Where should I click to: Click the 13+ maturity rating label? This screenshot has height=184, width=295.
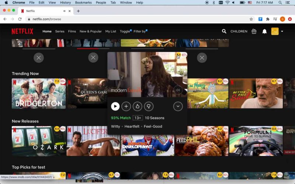pyautogui.click(x=138, y=118)
